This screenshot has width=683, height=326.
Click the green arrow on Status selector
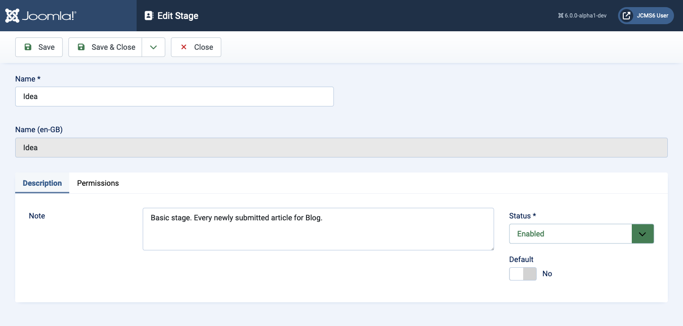click(x=643, y=234)
